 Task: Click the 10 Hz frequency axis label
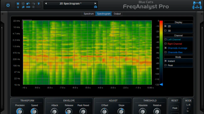17,85
